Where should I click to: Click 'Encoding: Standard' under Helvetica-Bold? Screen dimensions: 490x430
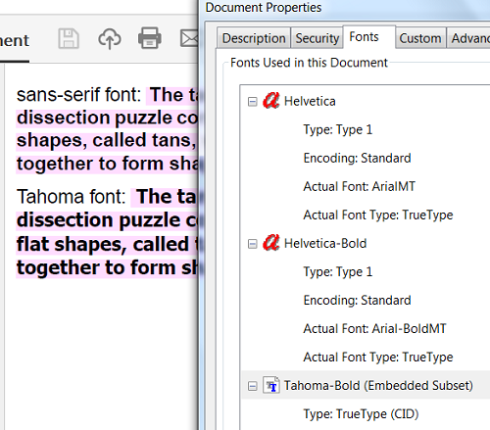point(357,300)
